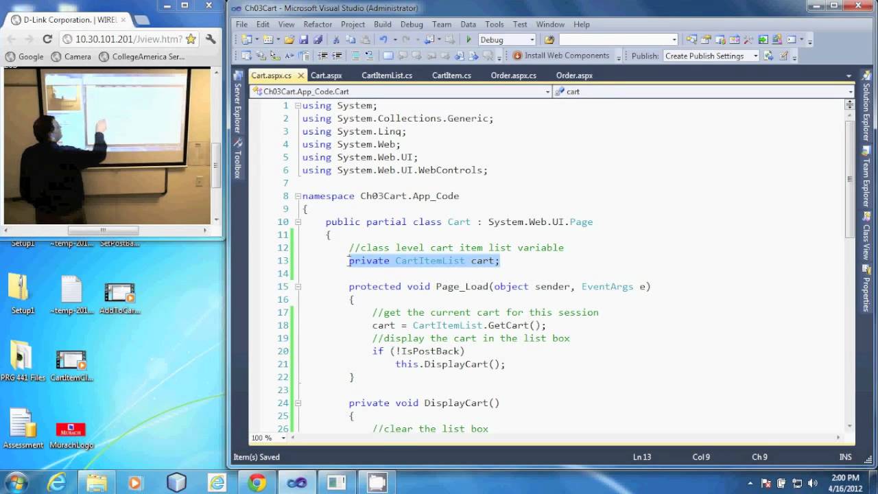Collapse the Page_Load method outline at line 15

tap(298, 287)
